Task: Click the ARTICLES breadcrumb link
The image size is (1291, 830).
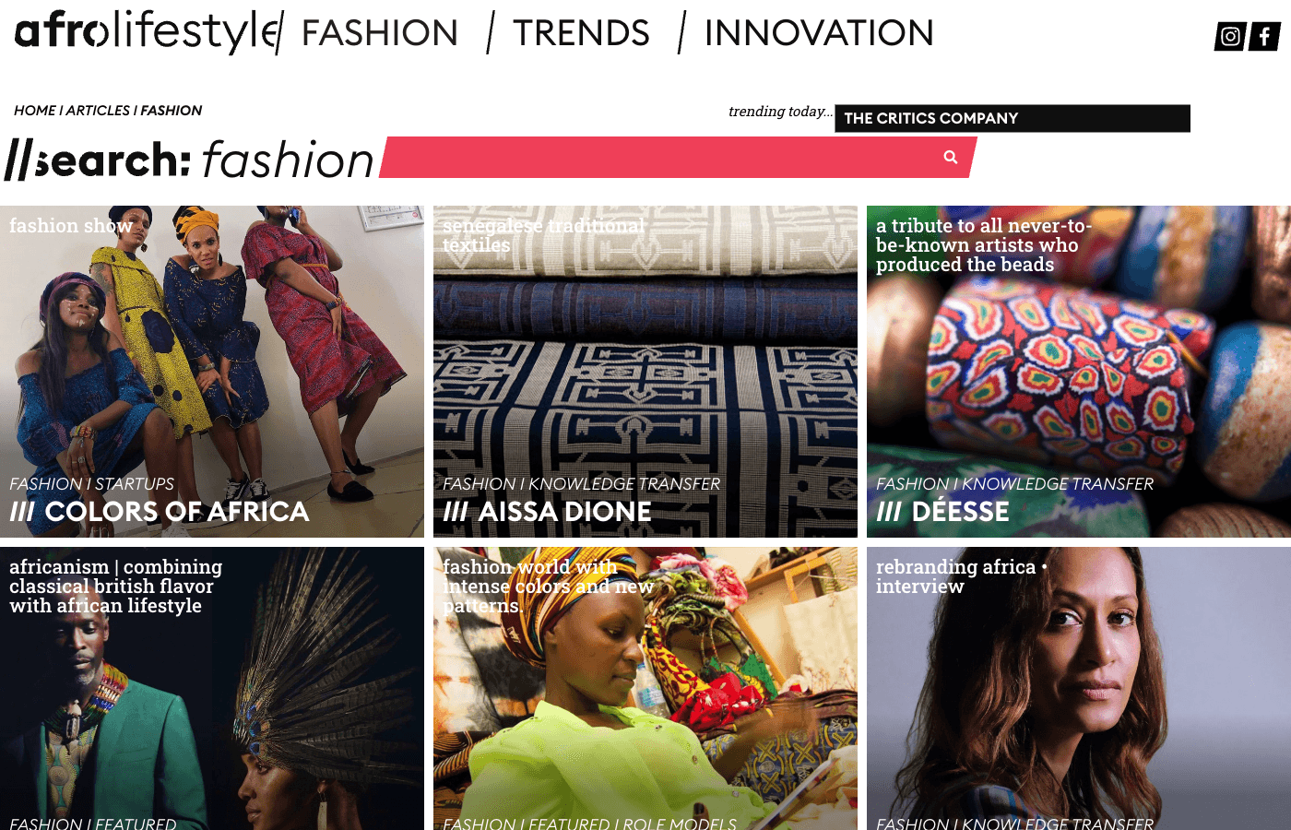Action: pyautogui.click(x=98, y=111)
